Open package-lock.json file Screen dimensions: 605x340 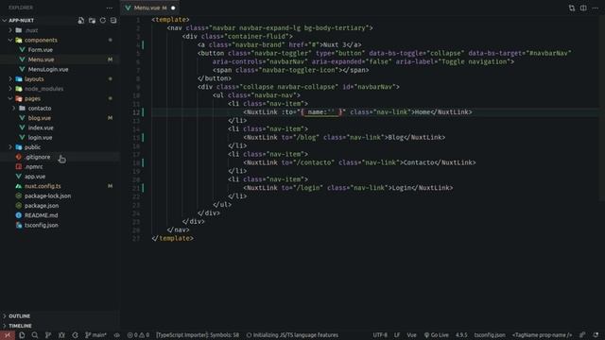[60, 195]
